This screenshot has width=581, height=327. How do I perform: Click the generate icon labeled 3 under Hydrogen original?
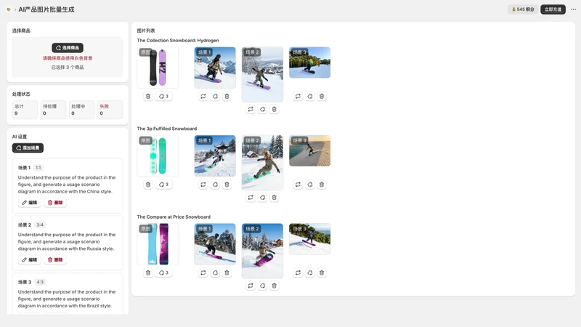click(163, 97)
